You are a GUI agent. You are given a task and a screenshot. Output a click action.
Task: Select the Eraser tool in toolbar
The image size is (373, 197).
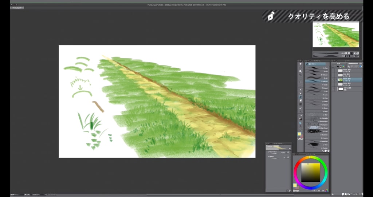[x=300, y=100]
